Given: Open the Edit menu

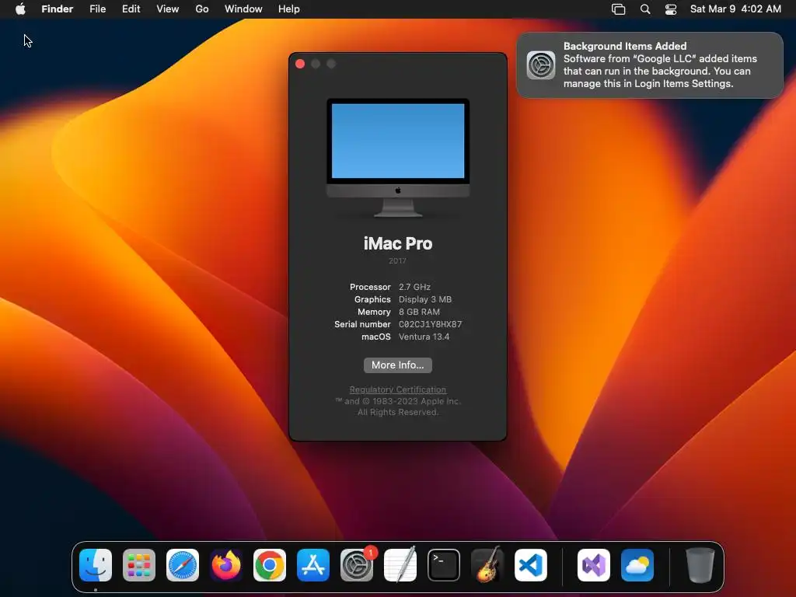Looking at the screenshot, I should click(131, 9).
